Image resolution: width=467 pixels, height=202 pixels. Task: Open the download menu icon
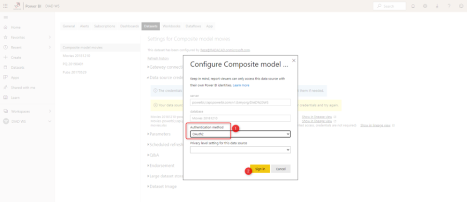(x=437, y=6)
